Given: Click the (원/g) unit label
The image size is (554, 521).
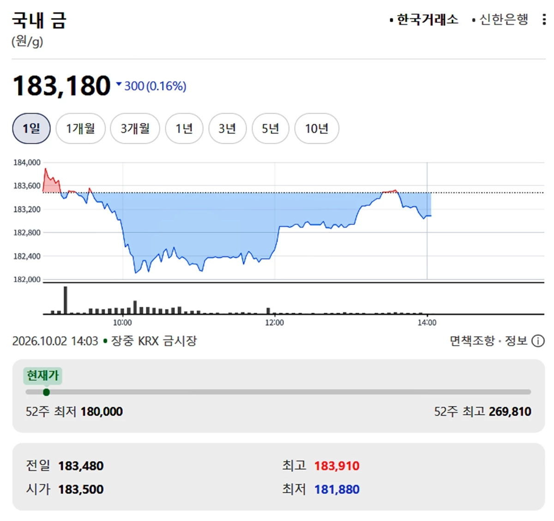Looking at the screenshot, I should click(27, 42).
